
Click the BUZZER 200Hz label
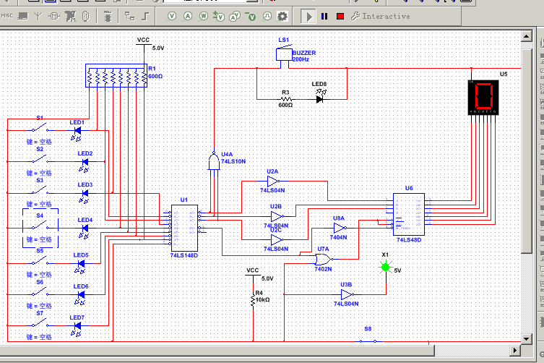click(304, 56)
